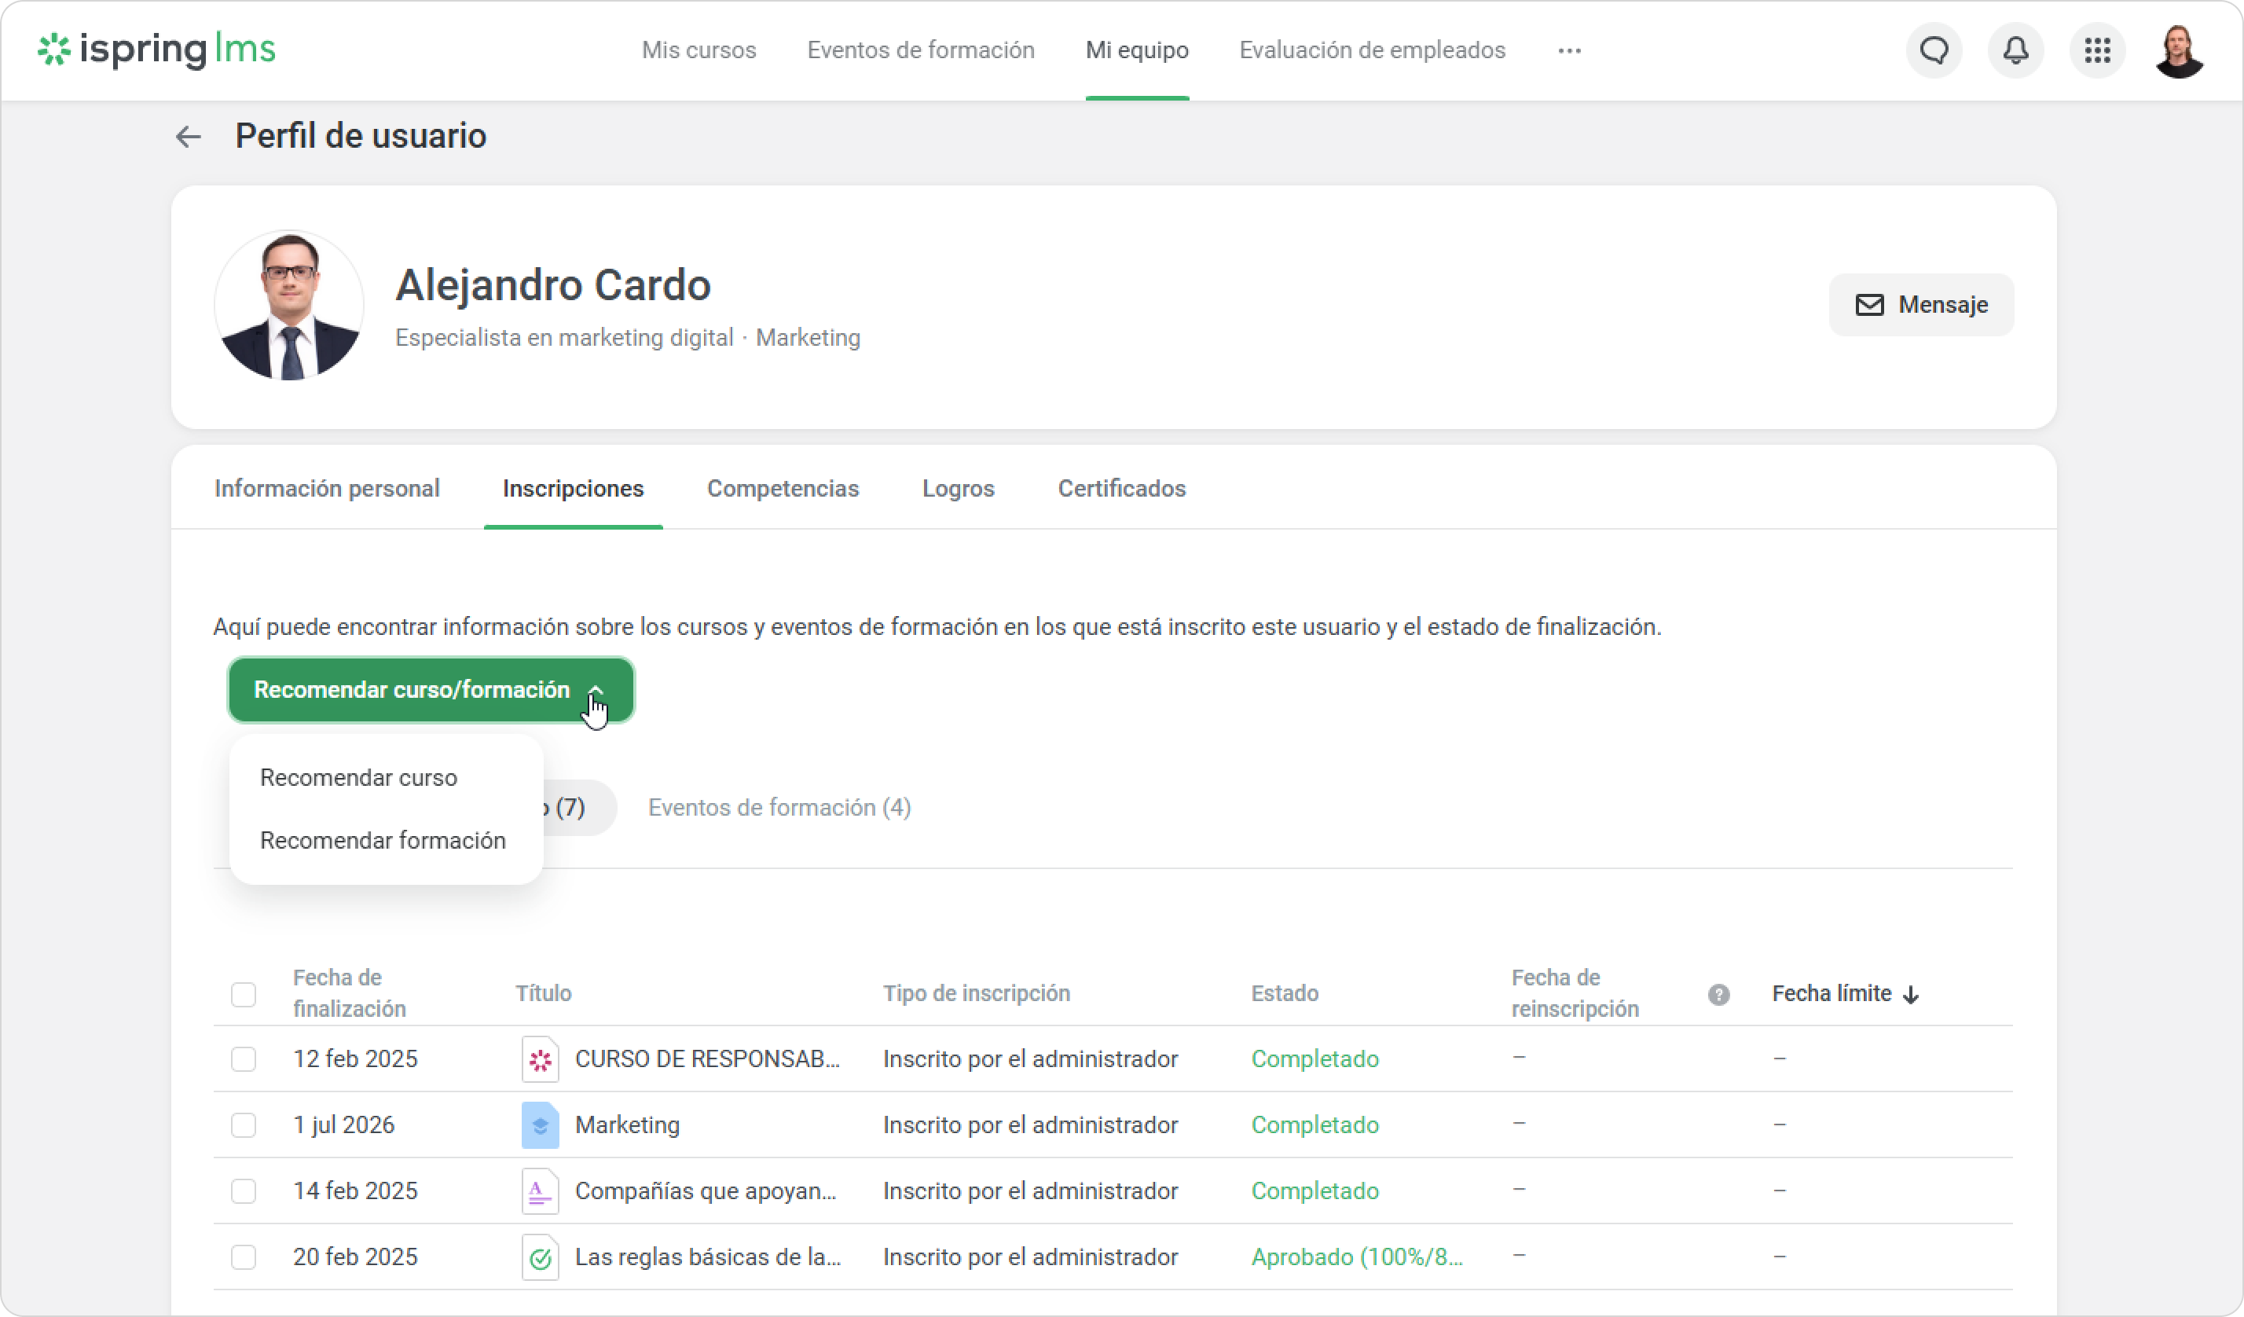2244x1317 pixels.
Task: Click the back arrow beside Perfil de usuario
Action: point(188,136)
